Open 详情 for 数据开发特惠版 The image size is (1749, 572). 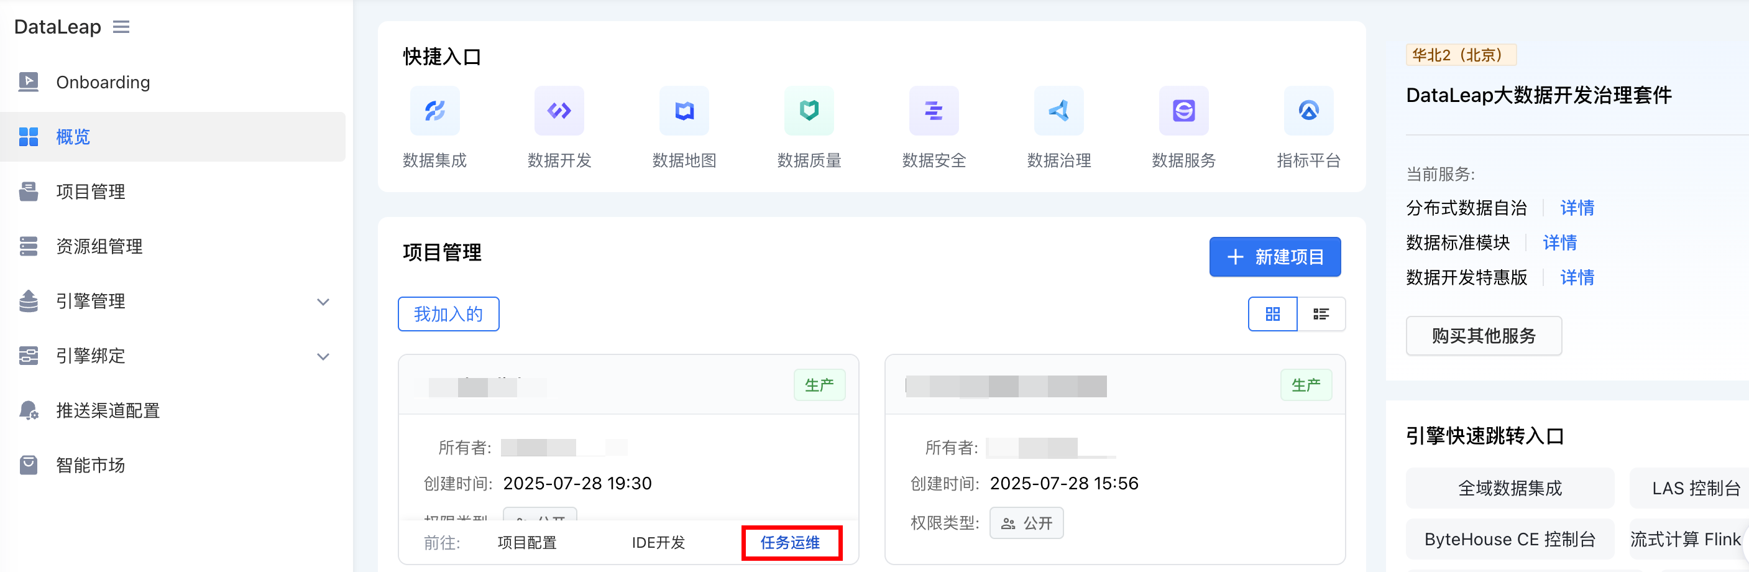(1577, 277)
